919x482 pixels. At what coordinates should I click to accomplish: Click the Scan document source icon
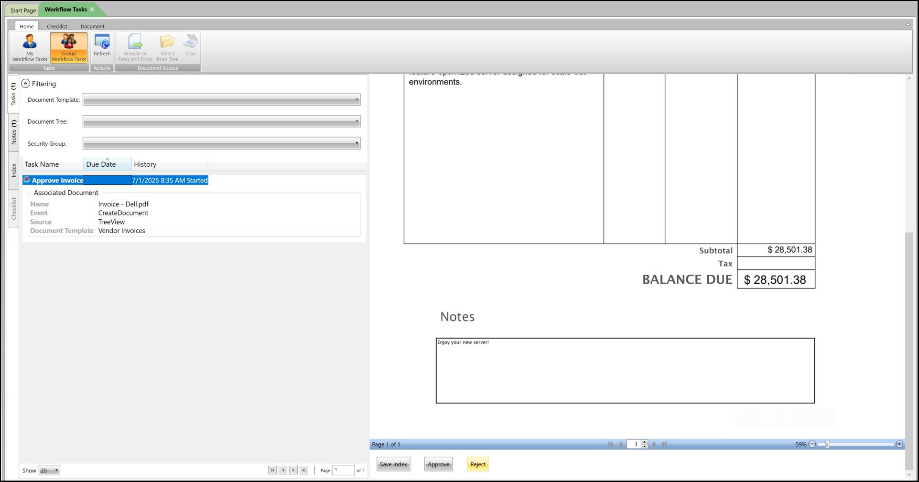pyautogui.click(x=190, y=46)
